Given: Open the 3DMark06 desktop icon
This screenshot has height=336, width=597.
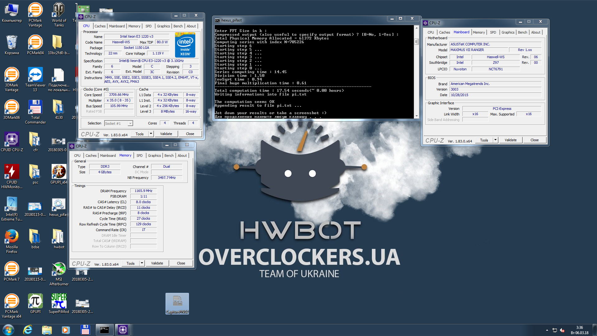Looking at the screenshot, I should 12,110.
